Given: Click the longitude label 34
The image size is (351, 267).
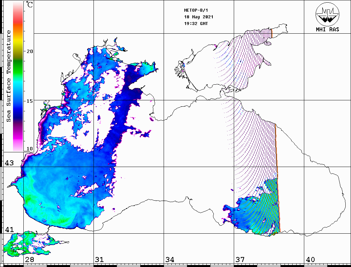Looking at the screenshot, I should (170, 259).
